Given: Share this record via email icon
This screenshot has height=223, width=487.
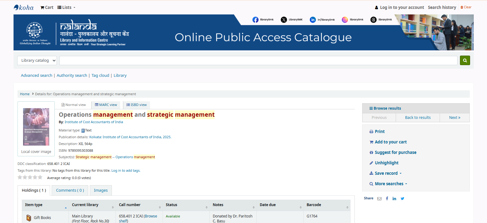Looking at the screenshot, I should [379, 199].
